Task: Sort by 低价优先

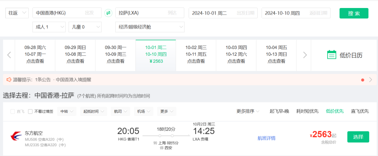Action: pos(335,111)
